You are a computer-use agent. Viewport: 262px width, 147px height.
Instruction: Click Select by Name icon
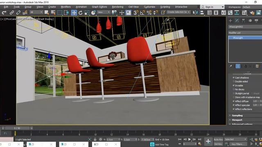tap(53, 13)
